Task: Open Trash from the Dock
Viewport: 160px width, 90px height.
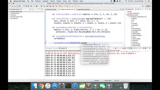Action: coord(125,86)
